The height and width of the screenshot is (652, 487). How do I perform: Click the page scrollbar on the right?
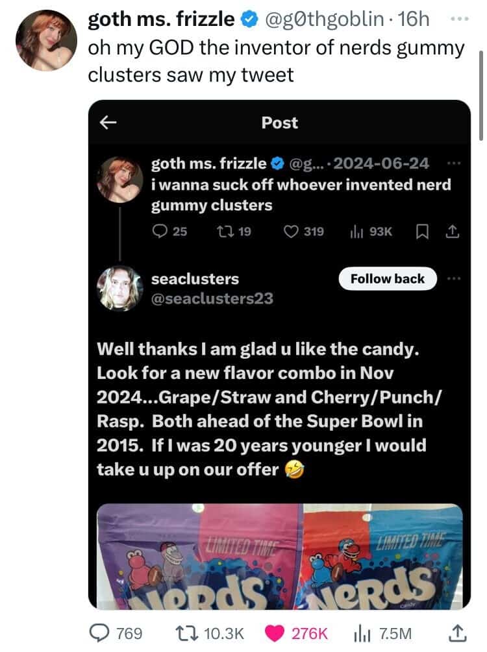point(481,95)
